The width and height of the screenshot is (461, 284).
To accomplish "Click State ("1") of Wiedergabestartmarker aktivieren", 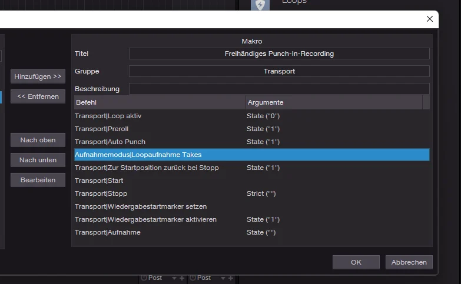I will click(x=263, y=219).
